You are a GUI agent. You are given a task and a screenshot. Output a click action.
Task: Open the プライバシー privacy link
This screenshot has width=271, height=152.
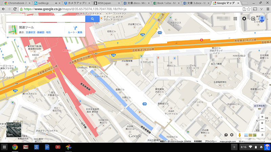[211, 141]
